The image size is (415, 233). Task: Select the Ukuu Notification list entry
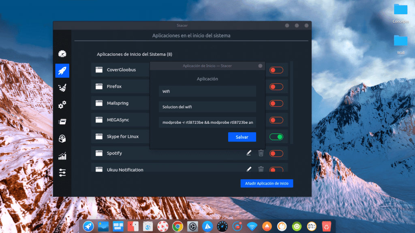coord(190,167)
